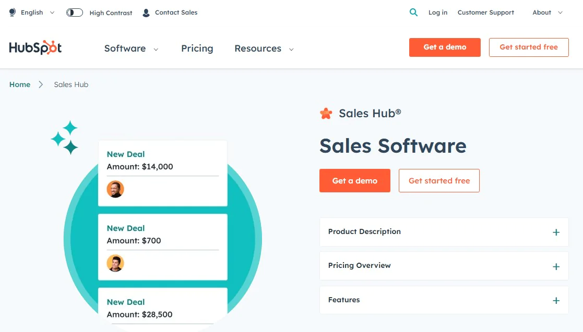Open the English language dropdown
583x332 pixels.
point(31,12)
